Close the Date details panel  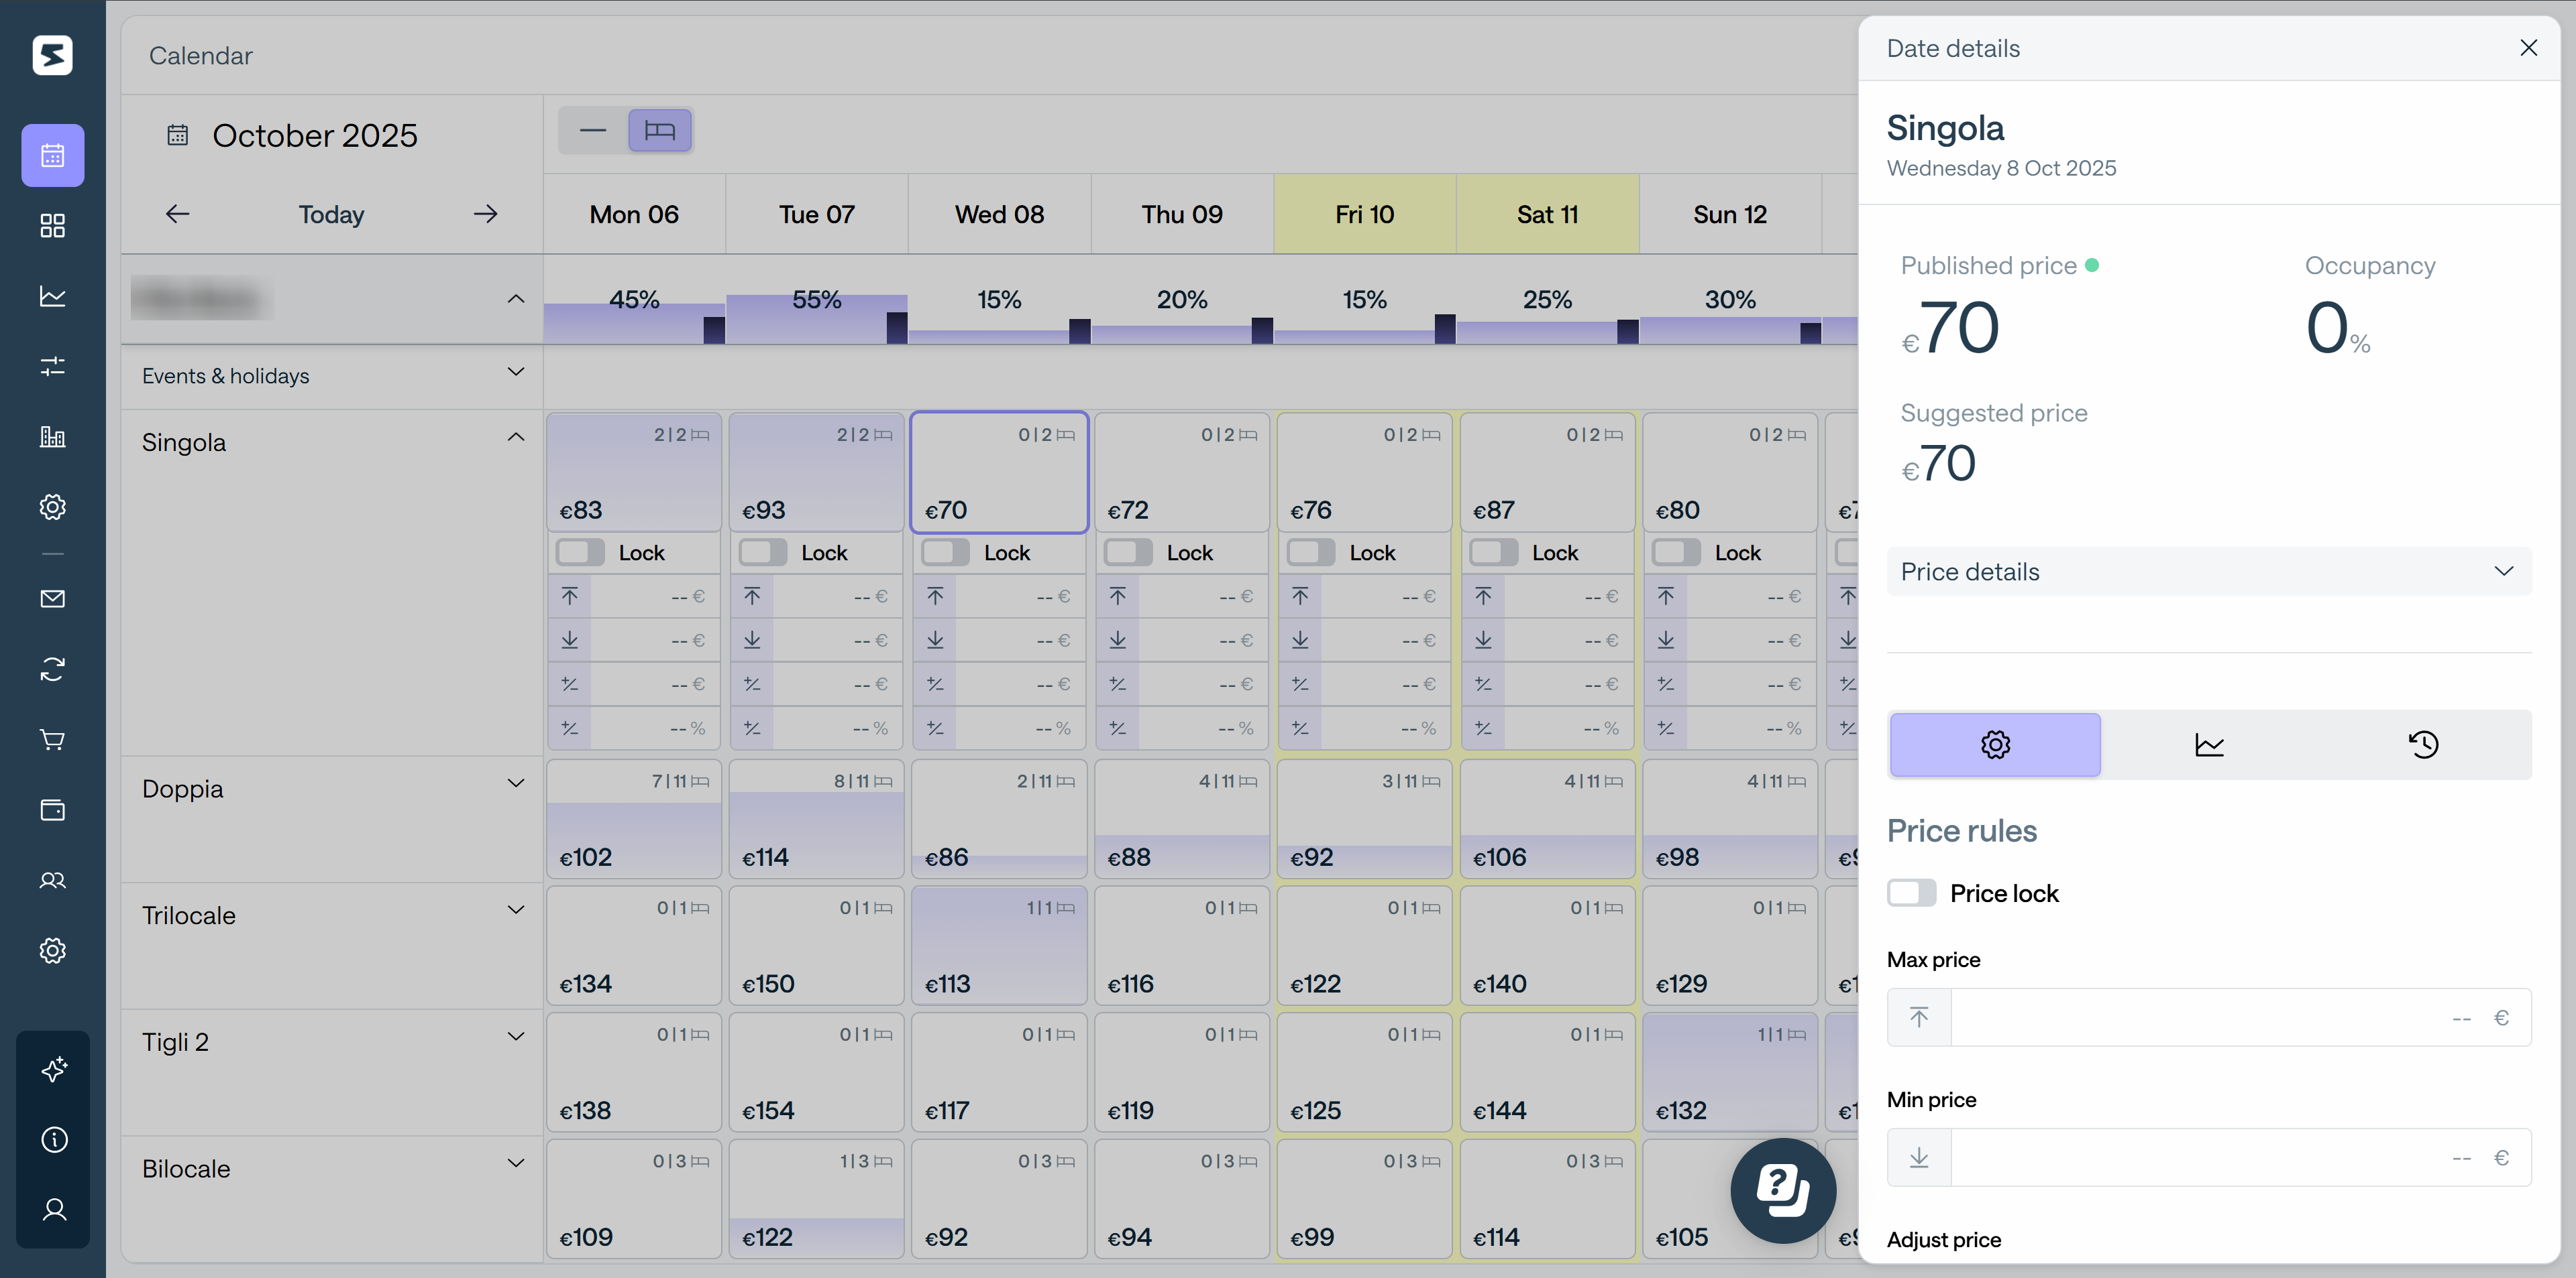click(2528, 48)
